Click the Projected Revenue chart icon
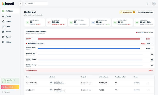Viewport: 158px width, 95px height. click(93, 22)
